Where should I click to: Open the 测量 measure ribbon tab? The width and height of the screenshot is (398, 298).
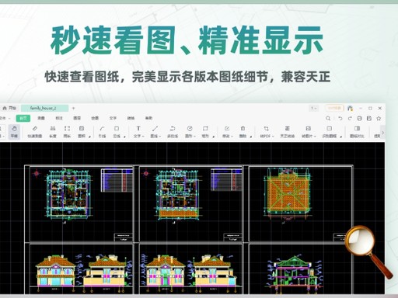coord(41,118)
